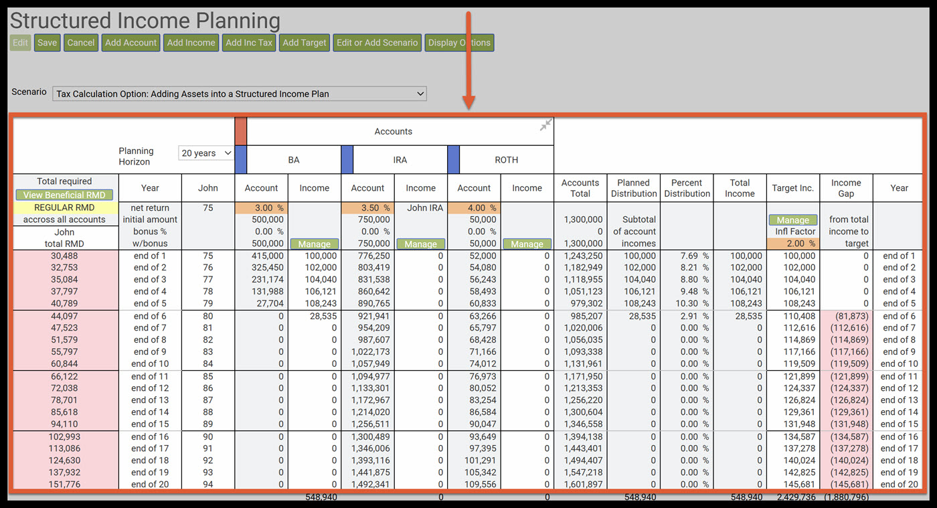The image size is (937, 508).
Task: Cancel the current changes
Action: tap(81, 43)
